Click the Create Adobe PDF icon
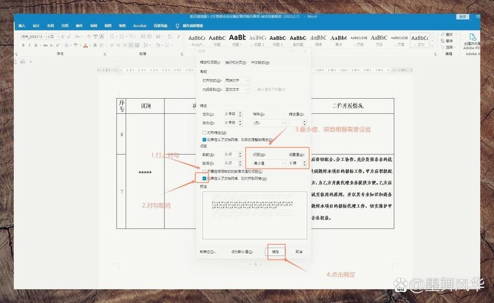Screen dimensions: 494x303 tap(471, 38)
